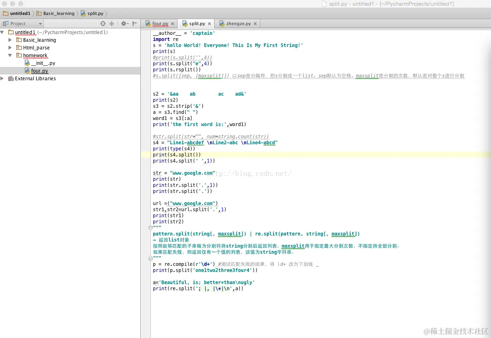This screenshot has height=338, width=491.
Task: Close the split.py tab
Action: [x=209, y=24]
